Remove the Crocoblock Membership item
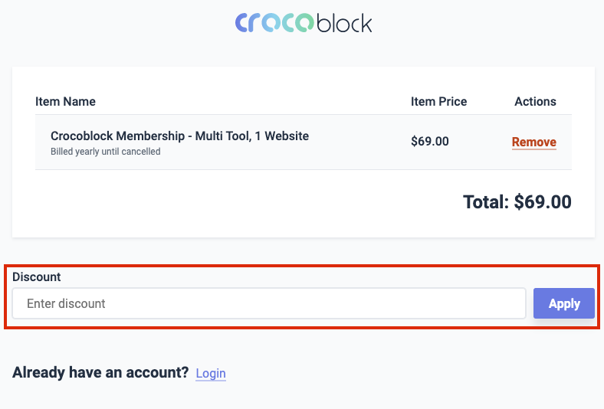 click(534, 142)
